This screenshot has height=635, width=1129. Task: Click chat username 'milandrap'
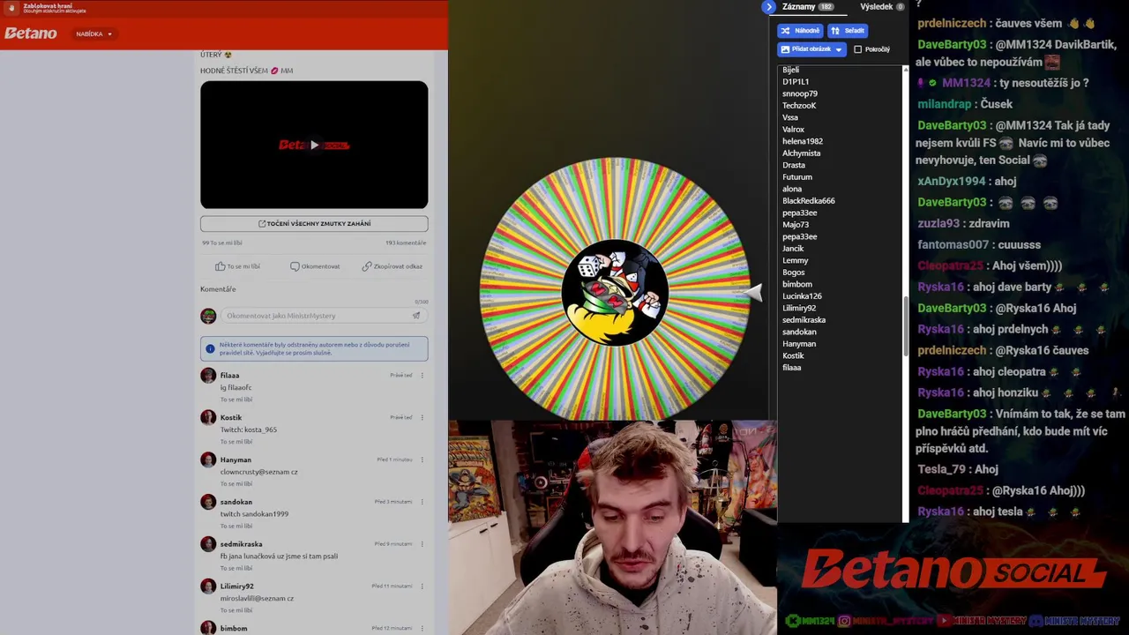pos(944,104)
